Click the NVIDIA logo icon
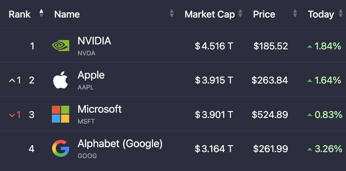The image size is (346, 171). [x=61, y=46]
